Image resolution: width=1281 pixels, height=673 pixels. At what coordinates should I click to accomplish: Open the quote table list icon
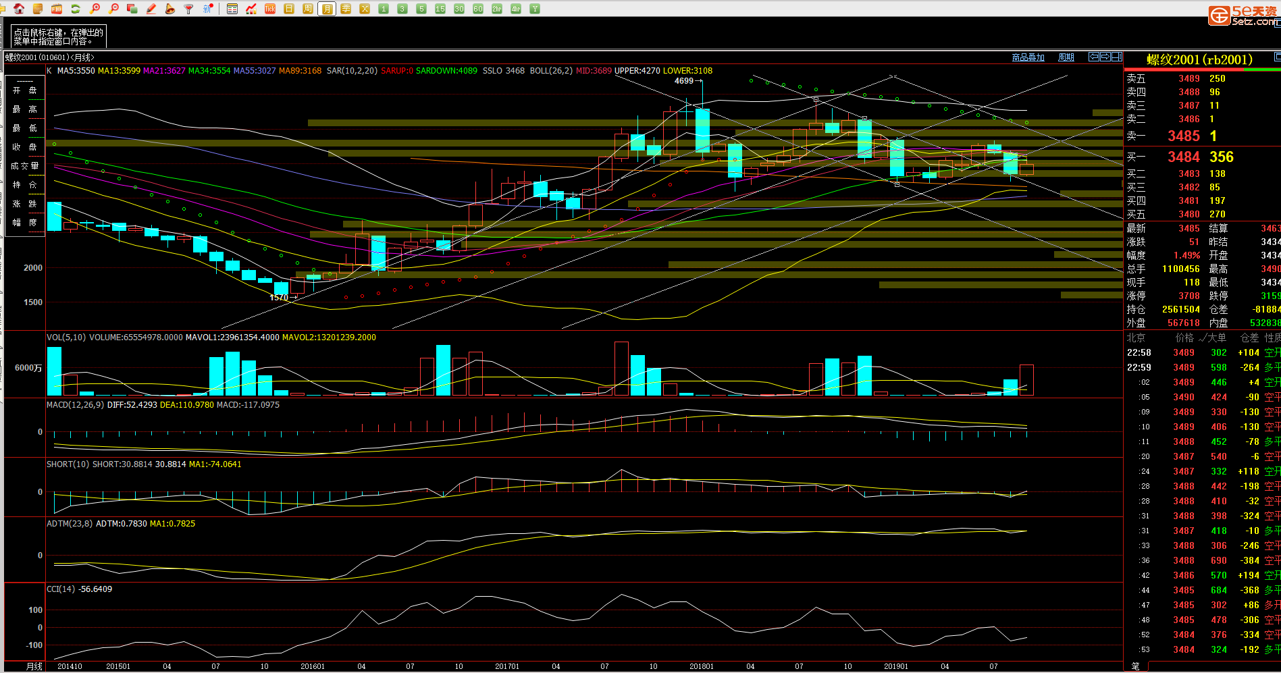click(232, 9)
